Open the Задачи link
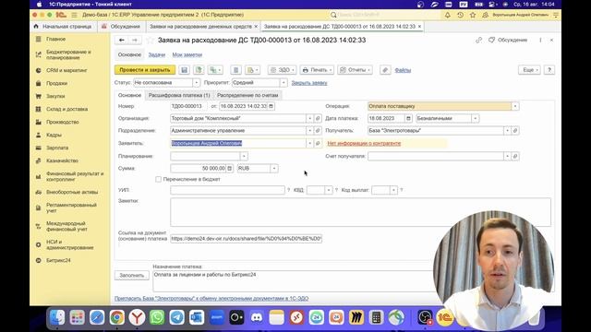 click(x=157, y=55)
